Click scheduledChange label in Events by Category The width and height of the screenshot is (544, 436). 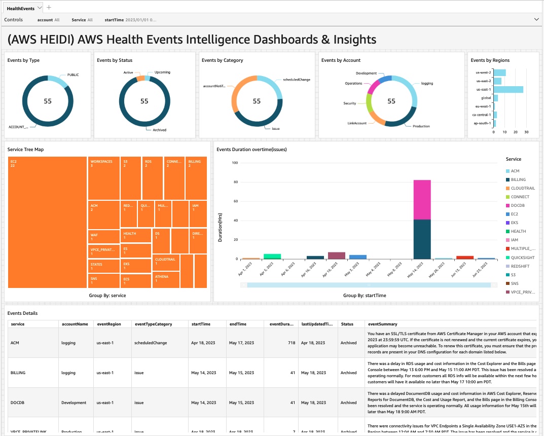coord(296,80)
